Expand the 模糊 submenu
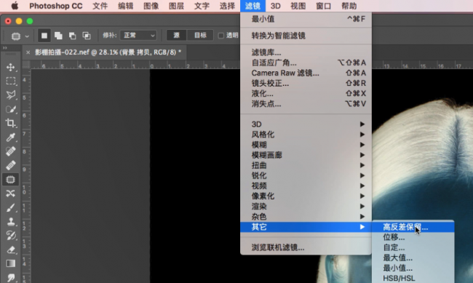 (306, 145)
